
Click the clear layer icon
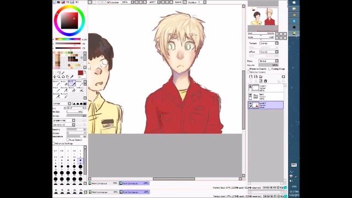point(261,81)
